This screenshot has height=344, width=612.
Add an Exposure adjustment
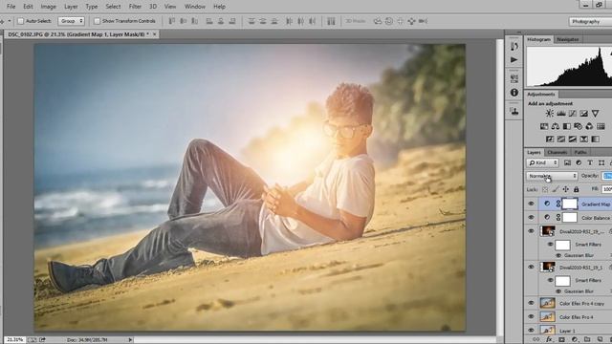coord(583,114)
